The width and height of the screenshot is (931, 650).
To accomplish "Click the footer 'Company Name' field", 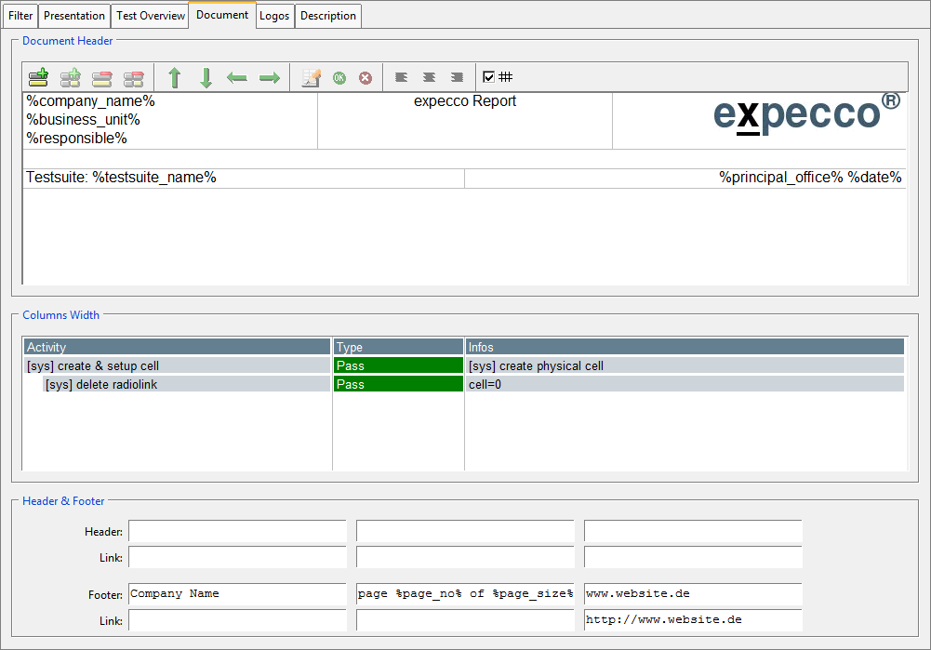I will point(237,594).
